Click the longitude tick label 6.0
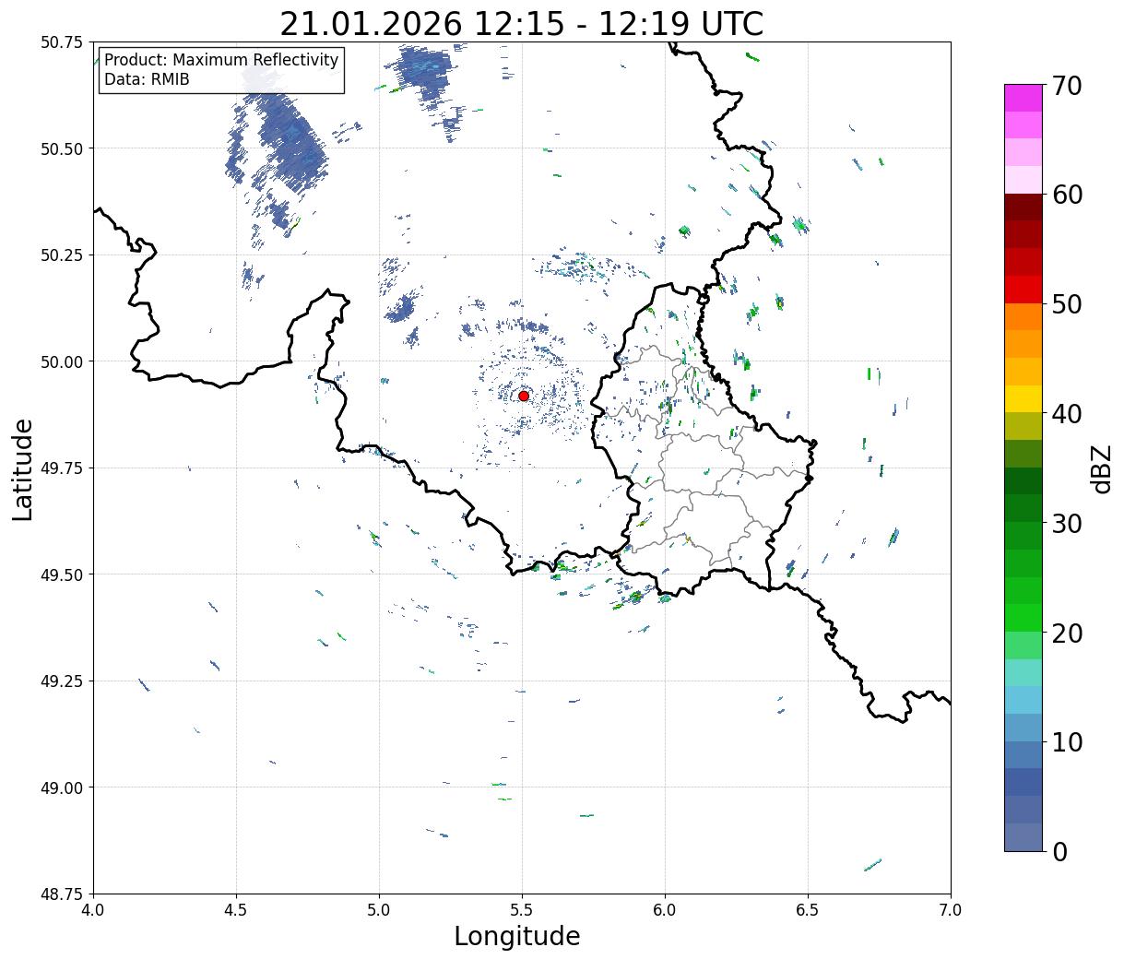The width and height of the screenshot is (1124, 959). 665,910
